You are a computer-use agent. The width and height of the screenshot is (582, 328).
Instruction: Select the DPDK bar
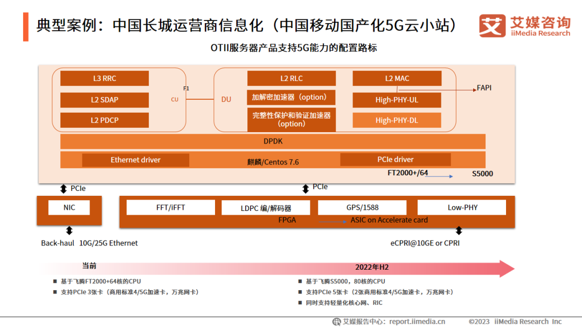point(273,141)
